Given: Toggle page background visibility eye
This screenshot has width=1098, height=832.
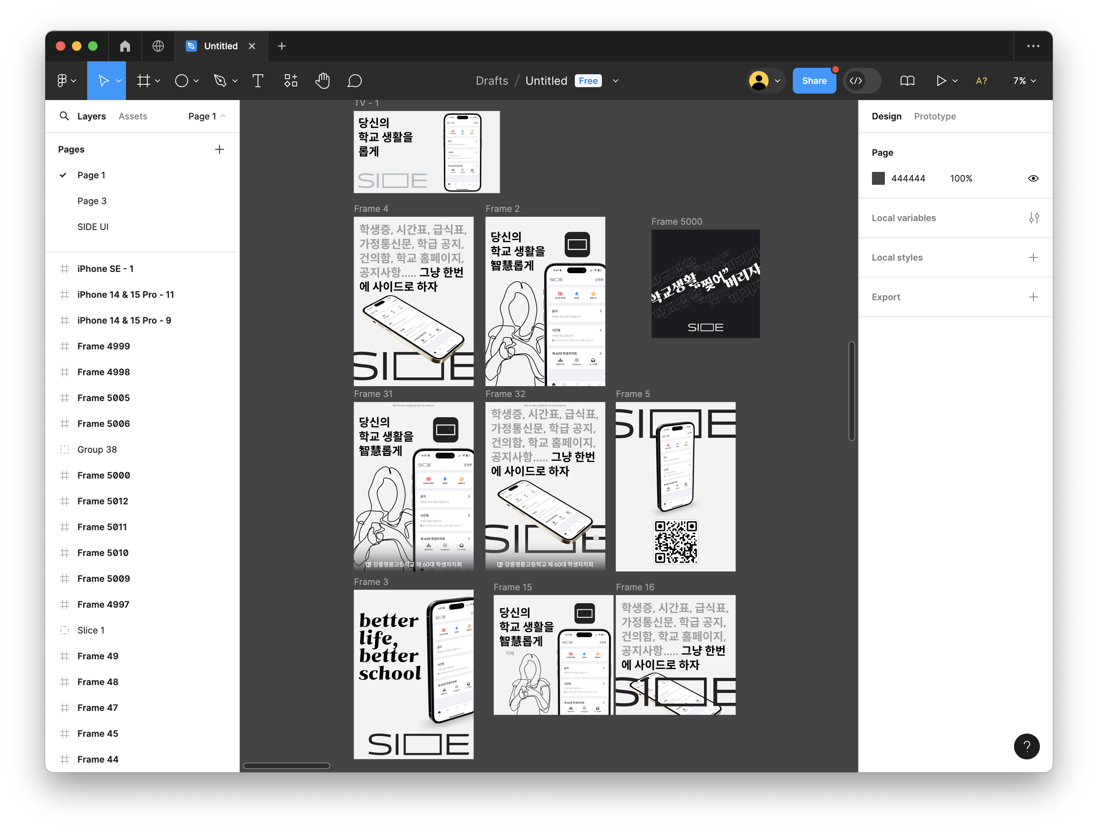Looking at the screenshot, I should click(x=1033, y=179).
